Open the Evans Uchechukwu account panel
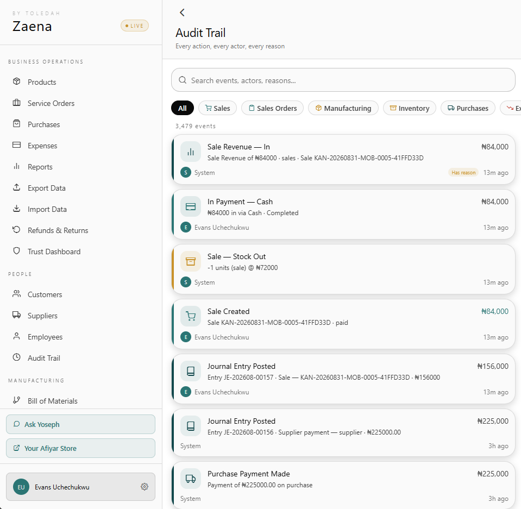The image size is (521, 509). tap(80, 487)
